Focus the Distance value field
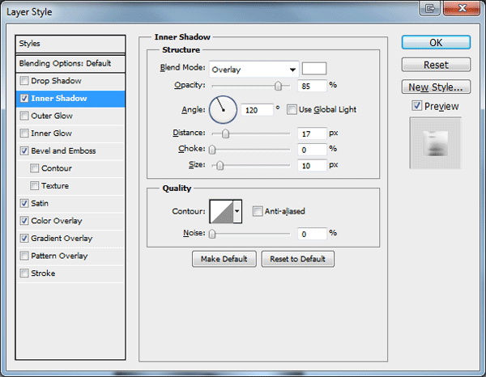The height and width of the screenshot is (377, 486). click(x=312, y=133)
